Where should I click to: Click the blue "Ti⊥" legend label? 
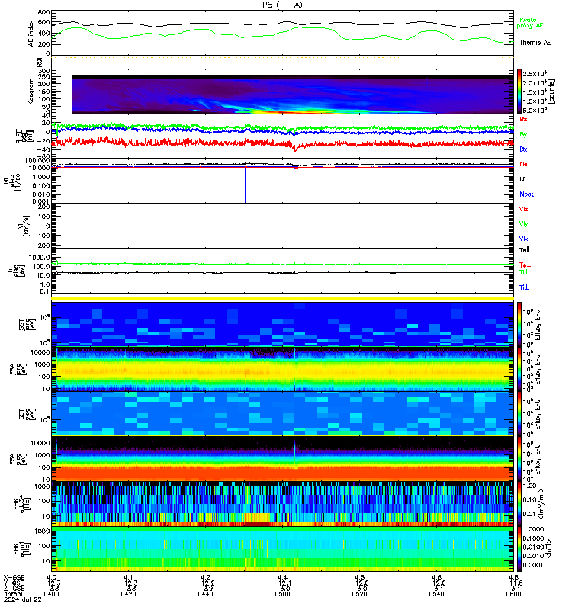coord(524,287)
